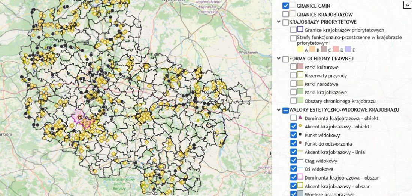Screen dimensions: 412x196
Task: Collapse the FORMY OCHRONY PRAWNEJ group arrow
Action: [279, 59]
